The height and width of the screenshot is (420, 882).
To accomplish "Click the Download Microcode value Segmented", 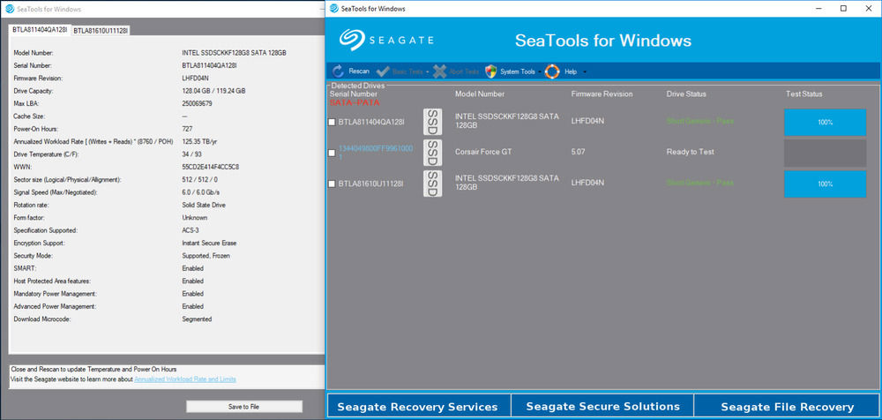I will [x=197, y=319].
